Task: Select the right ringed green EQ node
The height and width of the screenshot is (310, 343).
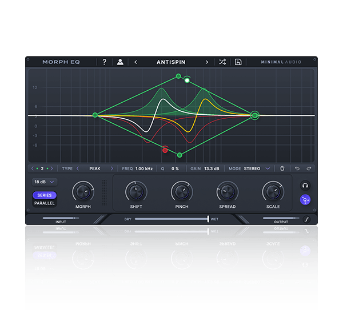Action: (x=255, y=115)
